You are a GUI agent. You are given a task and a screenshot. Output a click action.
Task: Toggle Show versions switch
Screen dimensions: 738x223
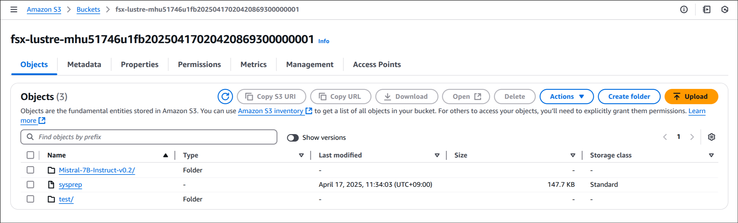(293, 138)
